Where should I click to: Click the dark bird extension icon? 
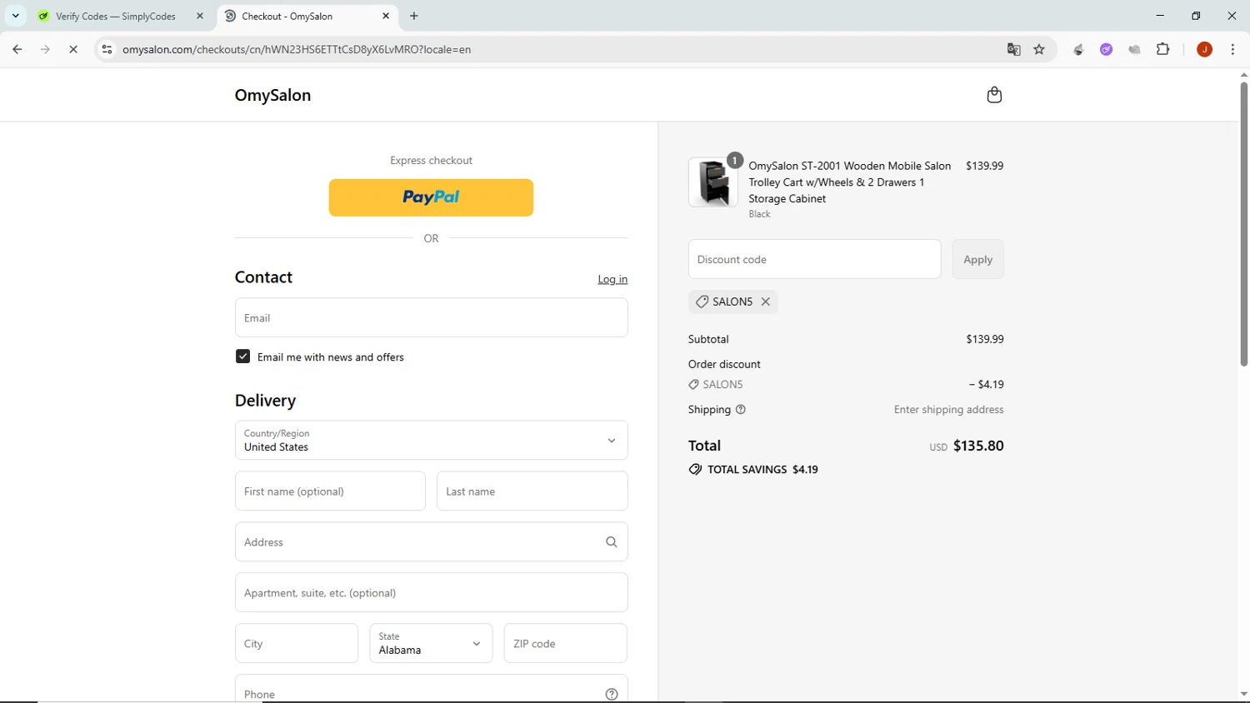pyautogui.click(x=1078, y=49)
